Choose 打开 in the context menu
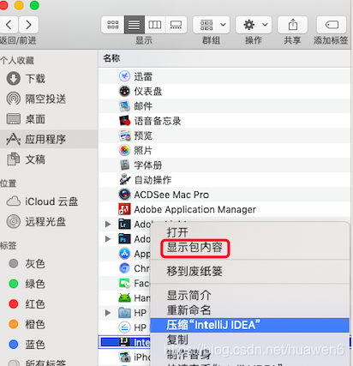Screen dimensions: 353x366 177,232
